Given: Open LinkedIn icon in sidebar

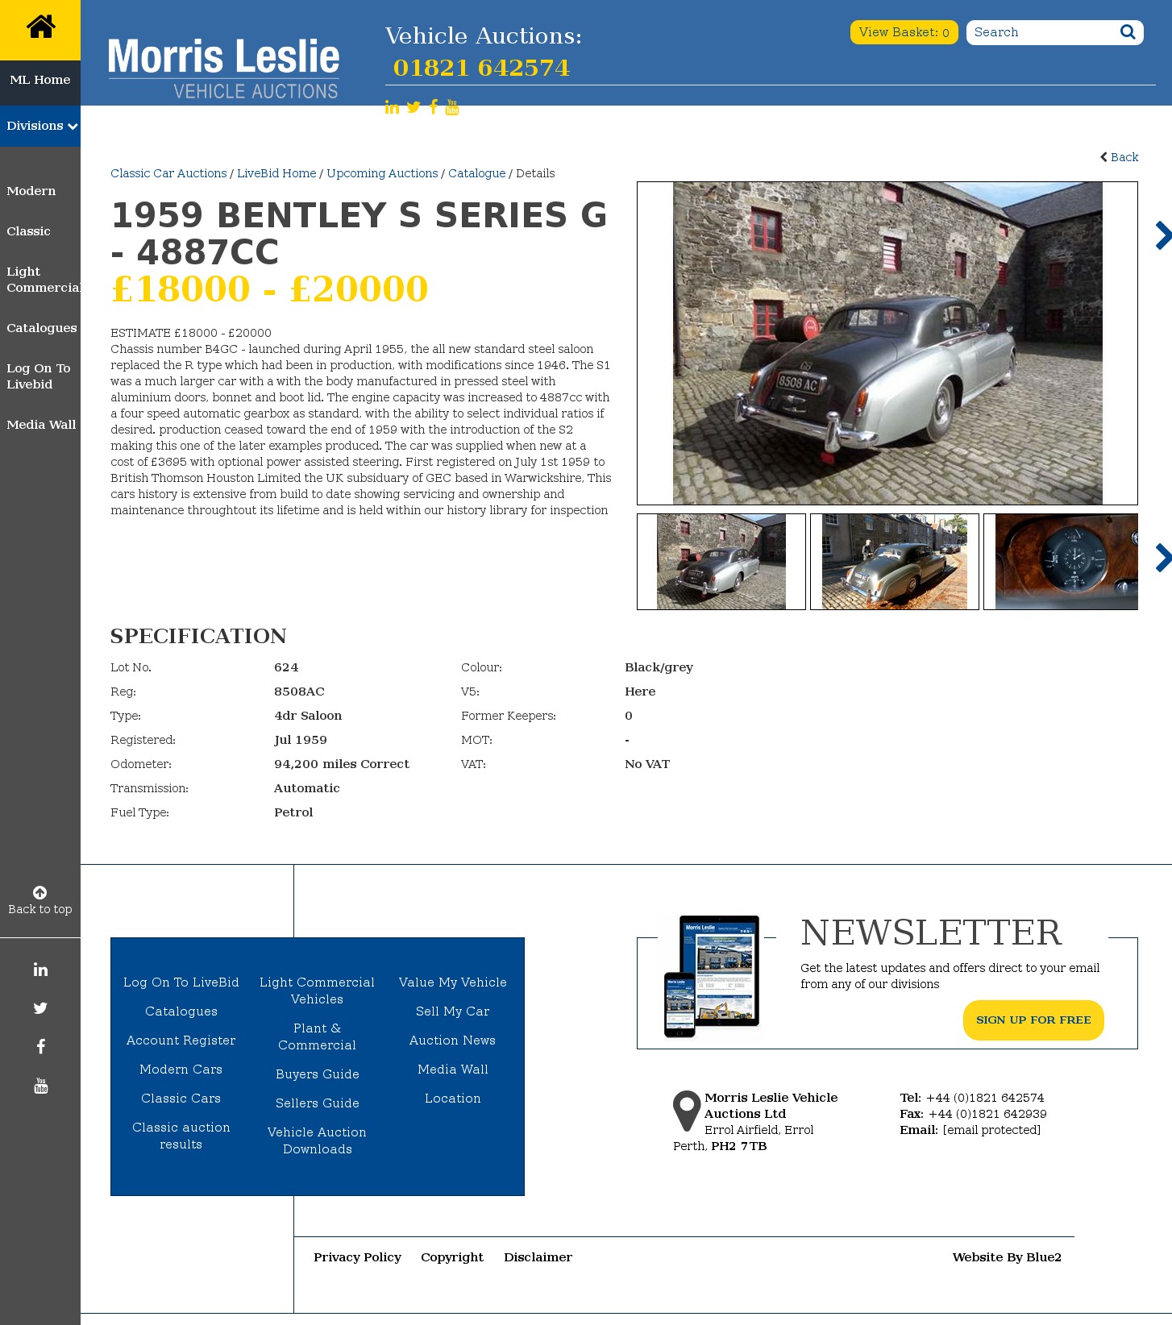Looking at the screenshot, I should 40,970.
